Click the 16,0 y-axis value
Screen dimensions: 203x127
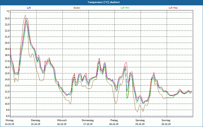[x=7, y=67]
